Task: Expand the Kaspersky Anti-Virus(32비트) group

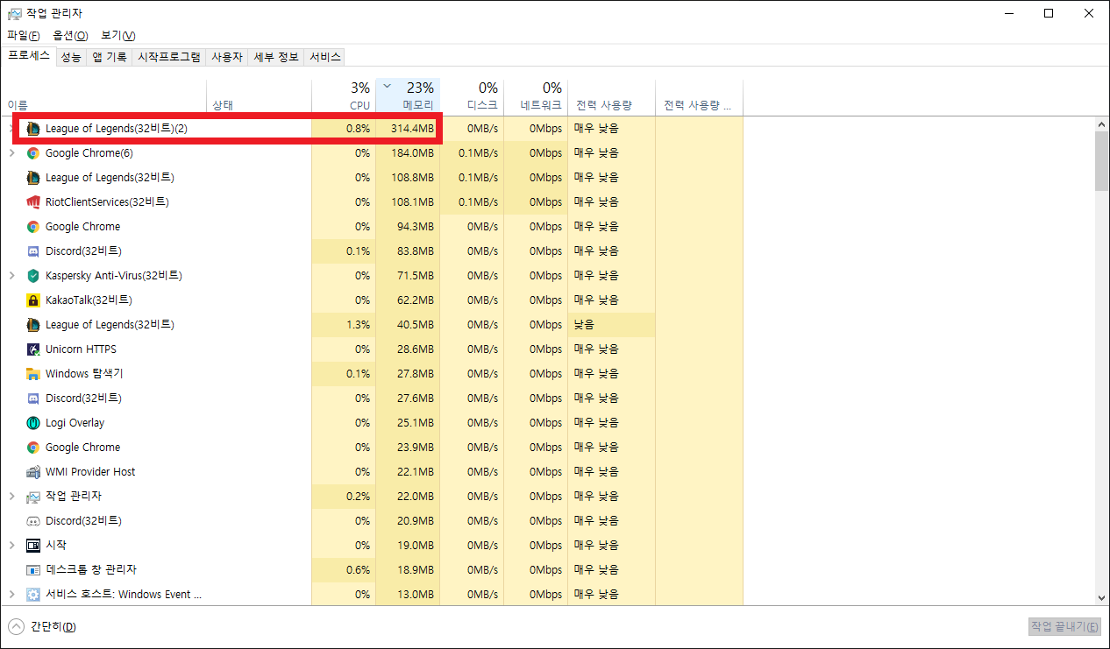Action: click(x=11, y=276)
